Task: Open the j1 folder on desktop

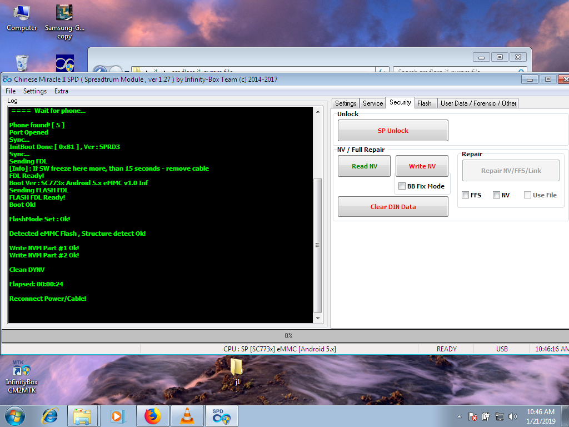Action: [237, 371]
